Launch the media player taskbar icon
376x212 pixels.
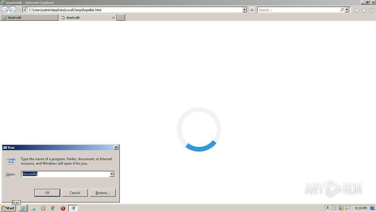pos(43,208)
